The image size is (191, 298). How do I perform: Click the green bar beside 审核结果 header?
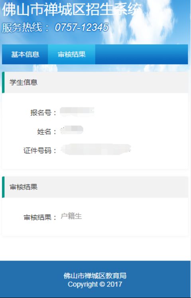tap(3, 187)
